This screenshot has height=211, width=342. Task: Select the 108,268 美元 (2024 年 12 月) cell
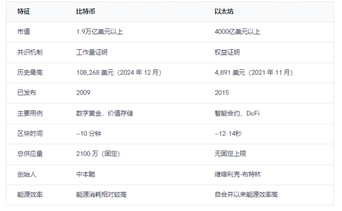click(x=119, y=73)
